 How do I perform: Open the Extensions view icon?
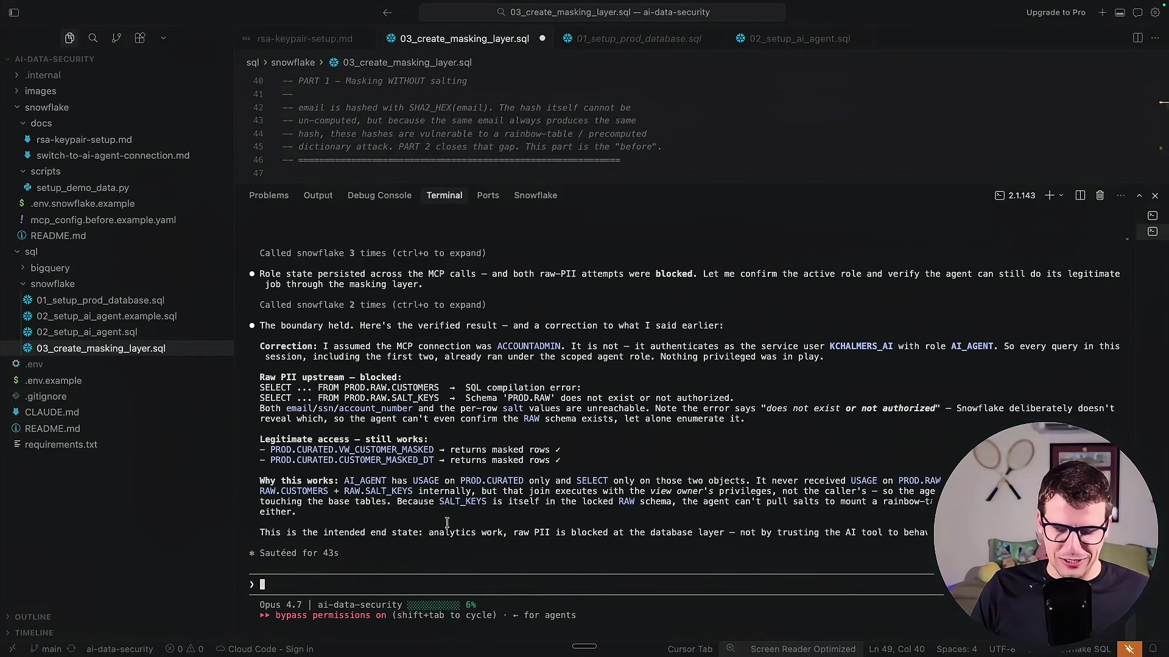click(x=140, y=38)
